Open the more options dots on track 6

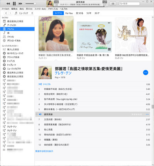point(147,114)
